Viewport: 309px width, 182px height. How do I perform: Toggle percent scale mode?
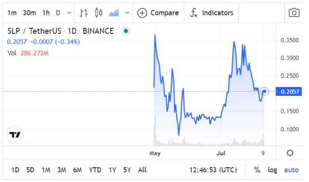(257, 170)
